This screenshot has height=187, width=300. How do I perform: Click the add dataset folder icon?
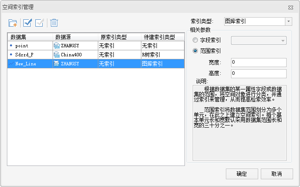point(13,23)
